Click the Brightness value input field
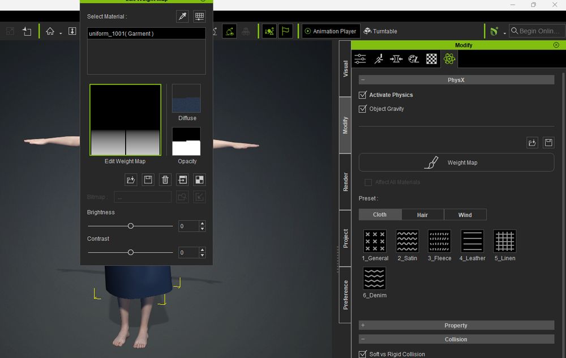Image resolution: width=566 pixels, height=358 pixels. (188, 226)
